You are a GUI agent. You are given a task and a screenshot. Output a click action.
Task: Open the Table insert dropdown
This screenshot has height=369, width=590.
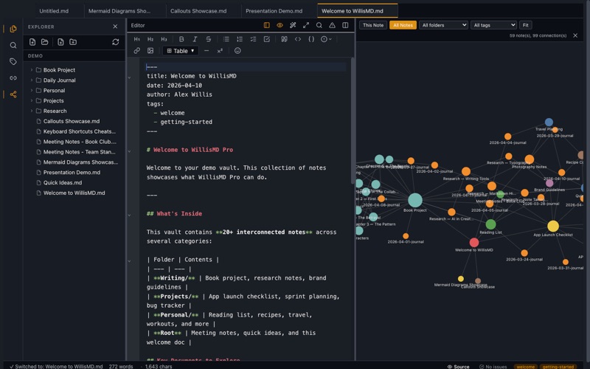180,50
